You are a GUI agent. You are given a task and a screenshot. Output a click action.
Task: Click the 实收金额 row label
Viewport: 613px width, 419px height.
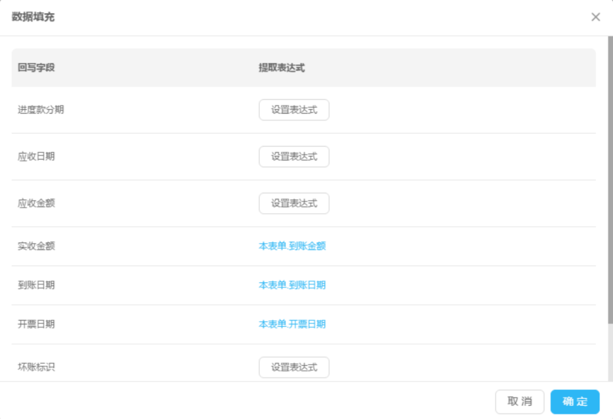click(x=36, y=246)
